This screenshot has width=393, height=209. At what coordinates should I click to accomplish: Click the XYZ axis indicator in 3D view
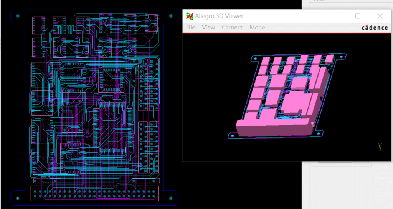pyautogui.click(x=381, y=147)
